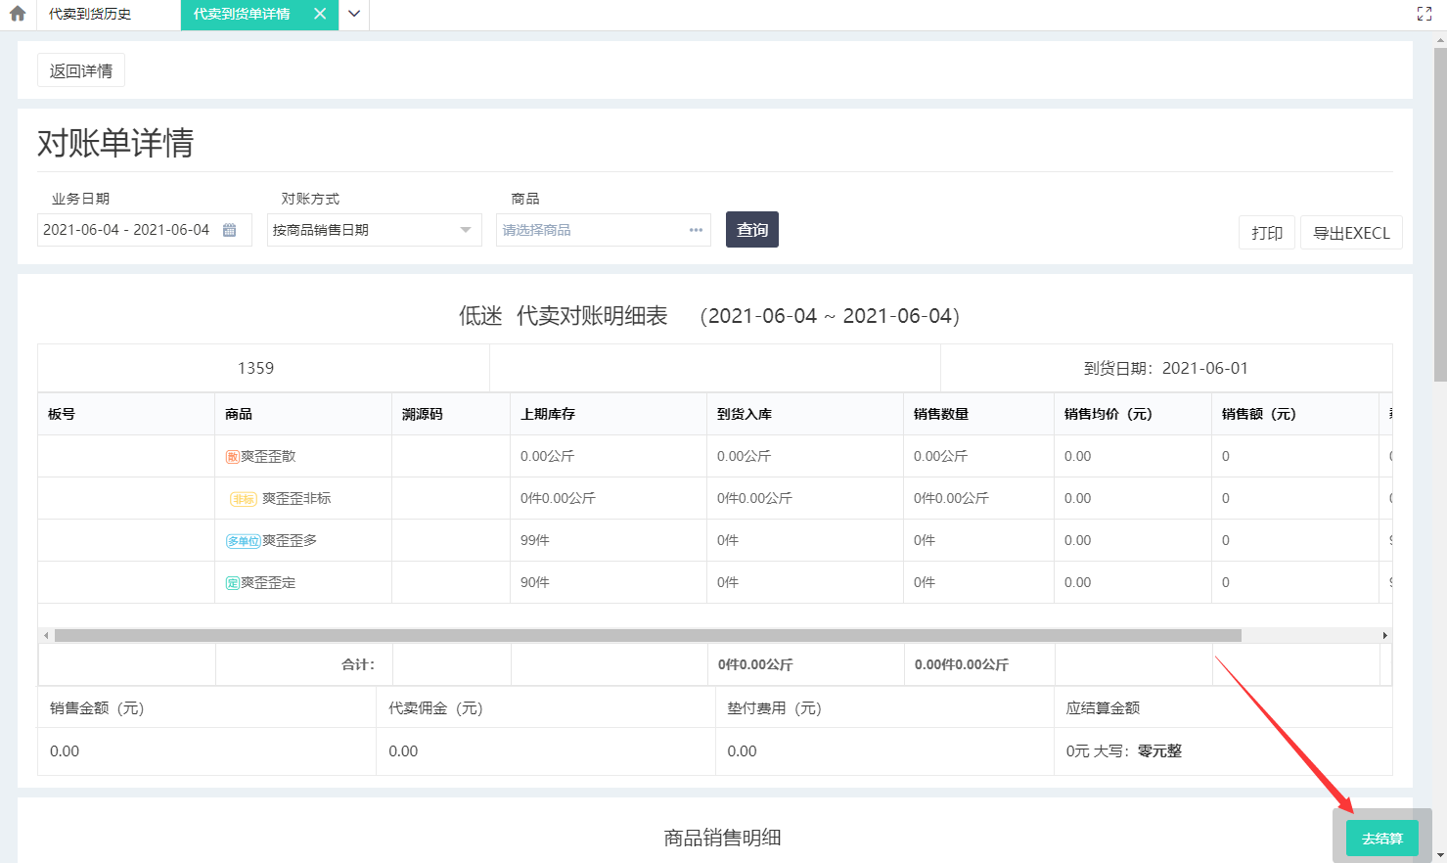Click the 散 tag icon
1447x863 pixels.
tap(233, 457)
